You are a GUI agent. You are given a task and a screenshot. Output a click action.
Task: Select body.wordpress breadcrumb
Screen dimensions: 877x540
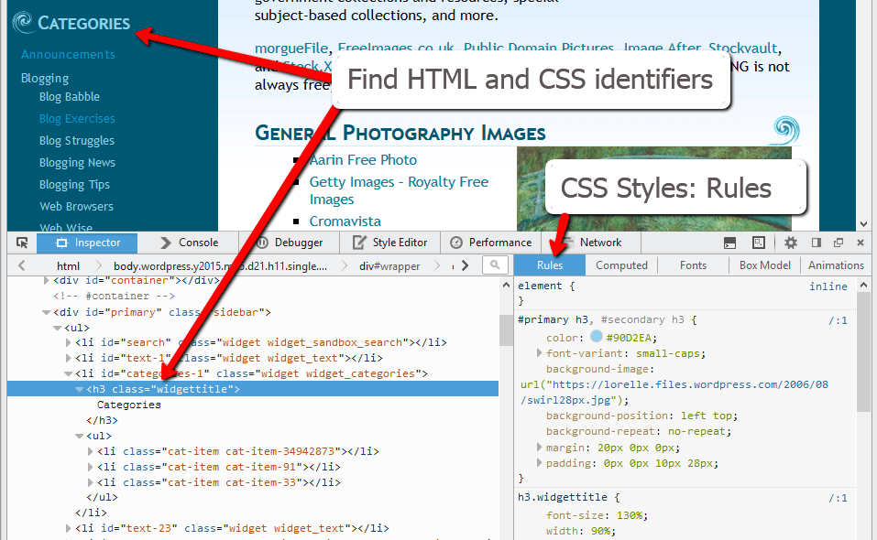pos(220,265)
